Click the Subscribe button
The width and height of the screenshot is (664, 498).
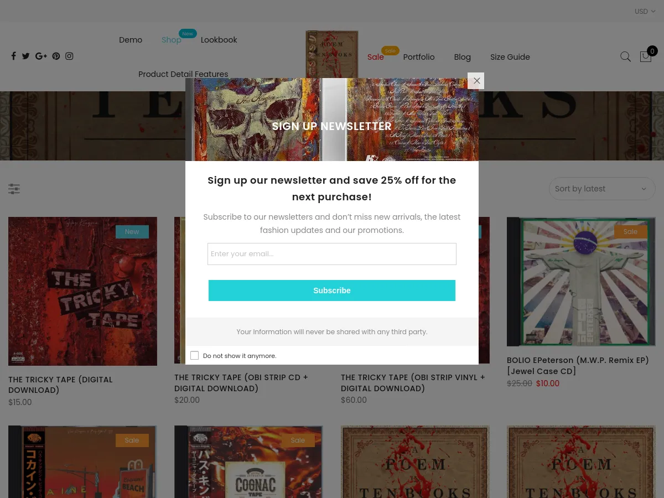pos(332,290)
